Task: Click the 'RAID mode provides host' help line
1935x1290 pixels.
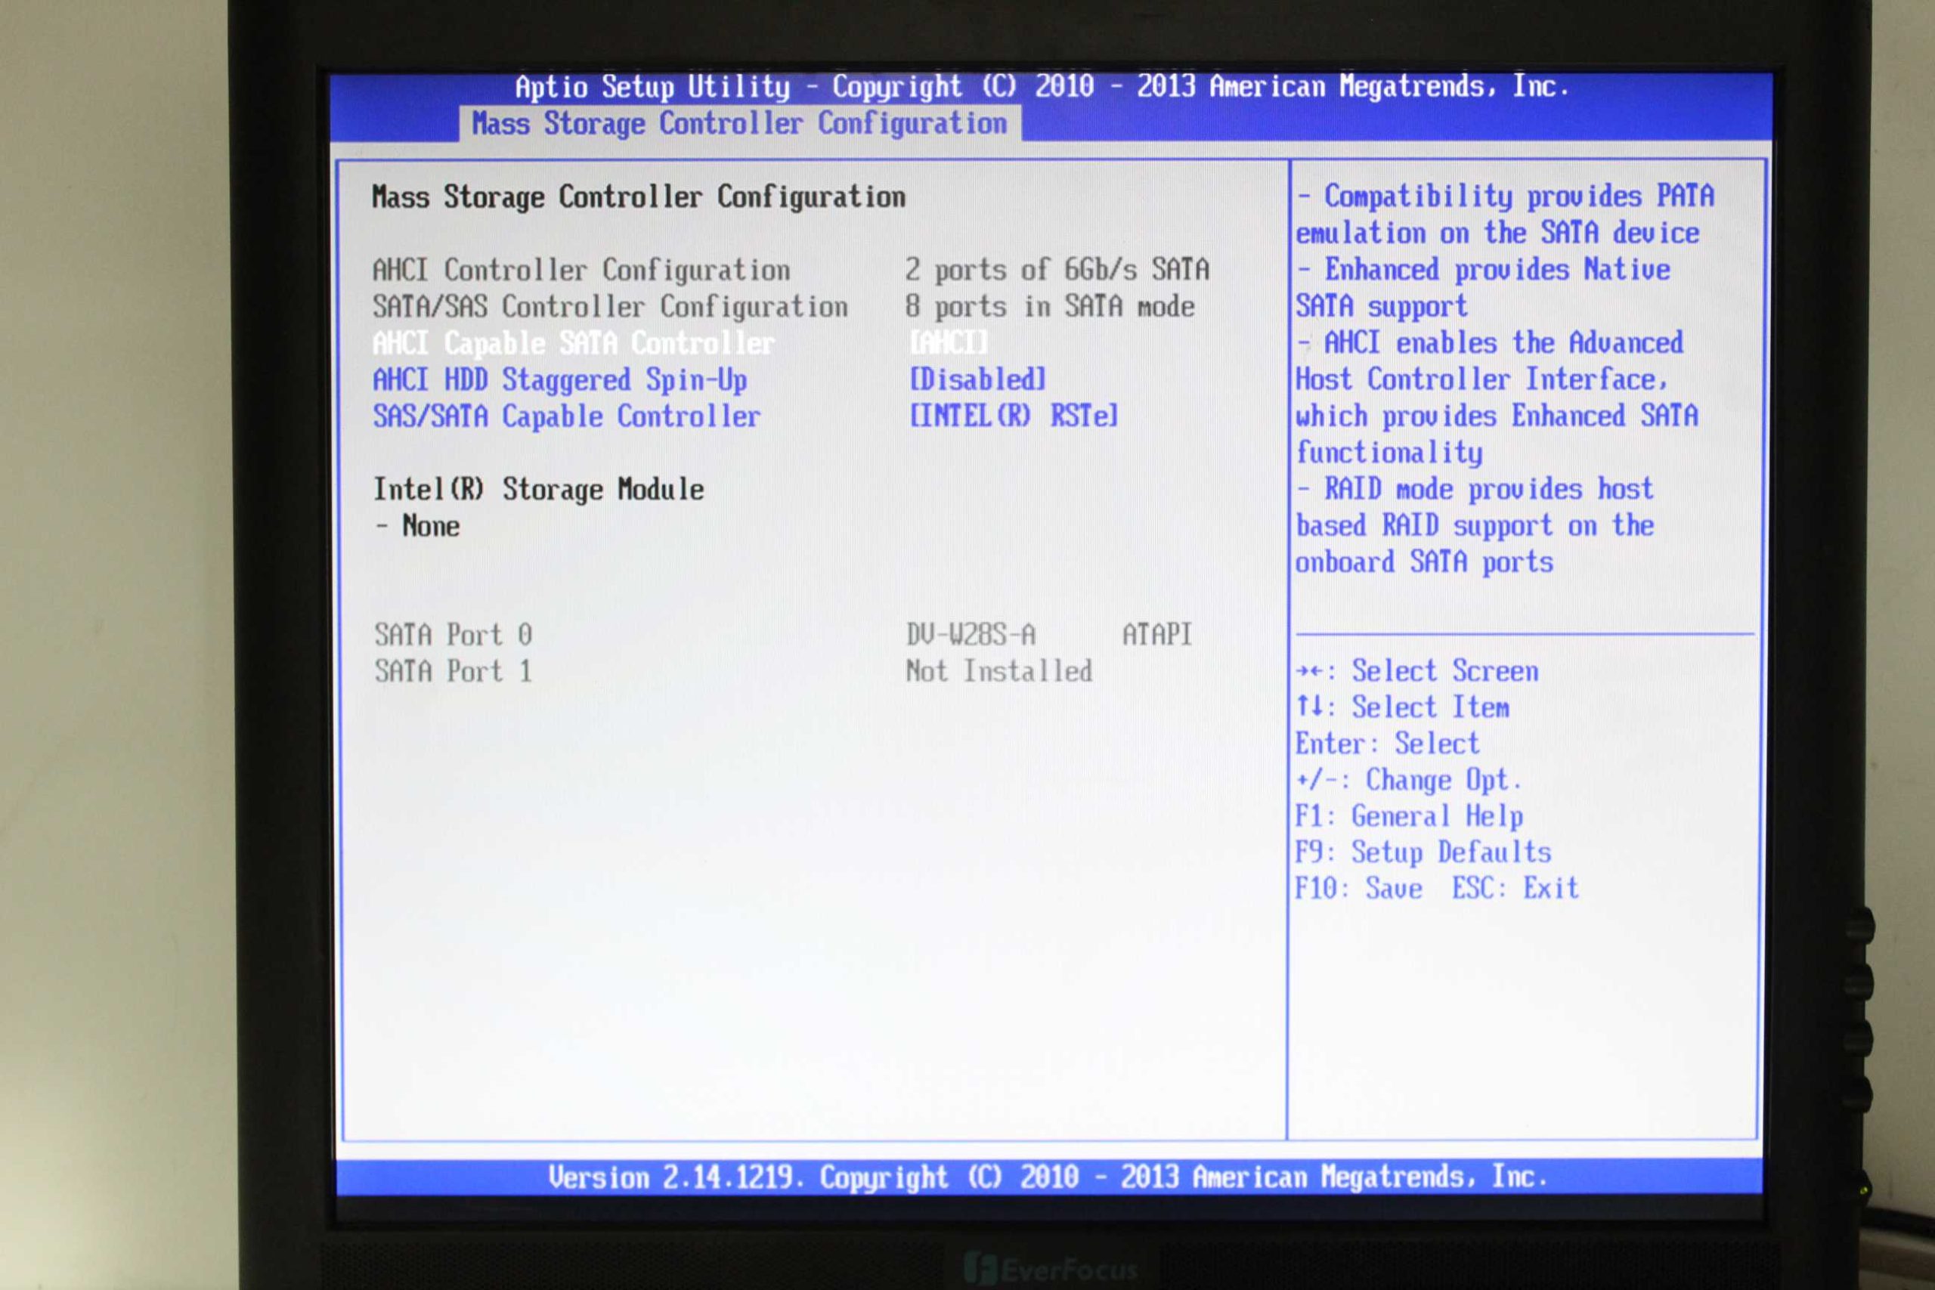Action: point(1474,490)
